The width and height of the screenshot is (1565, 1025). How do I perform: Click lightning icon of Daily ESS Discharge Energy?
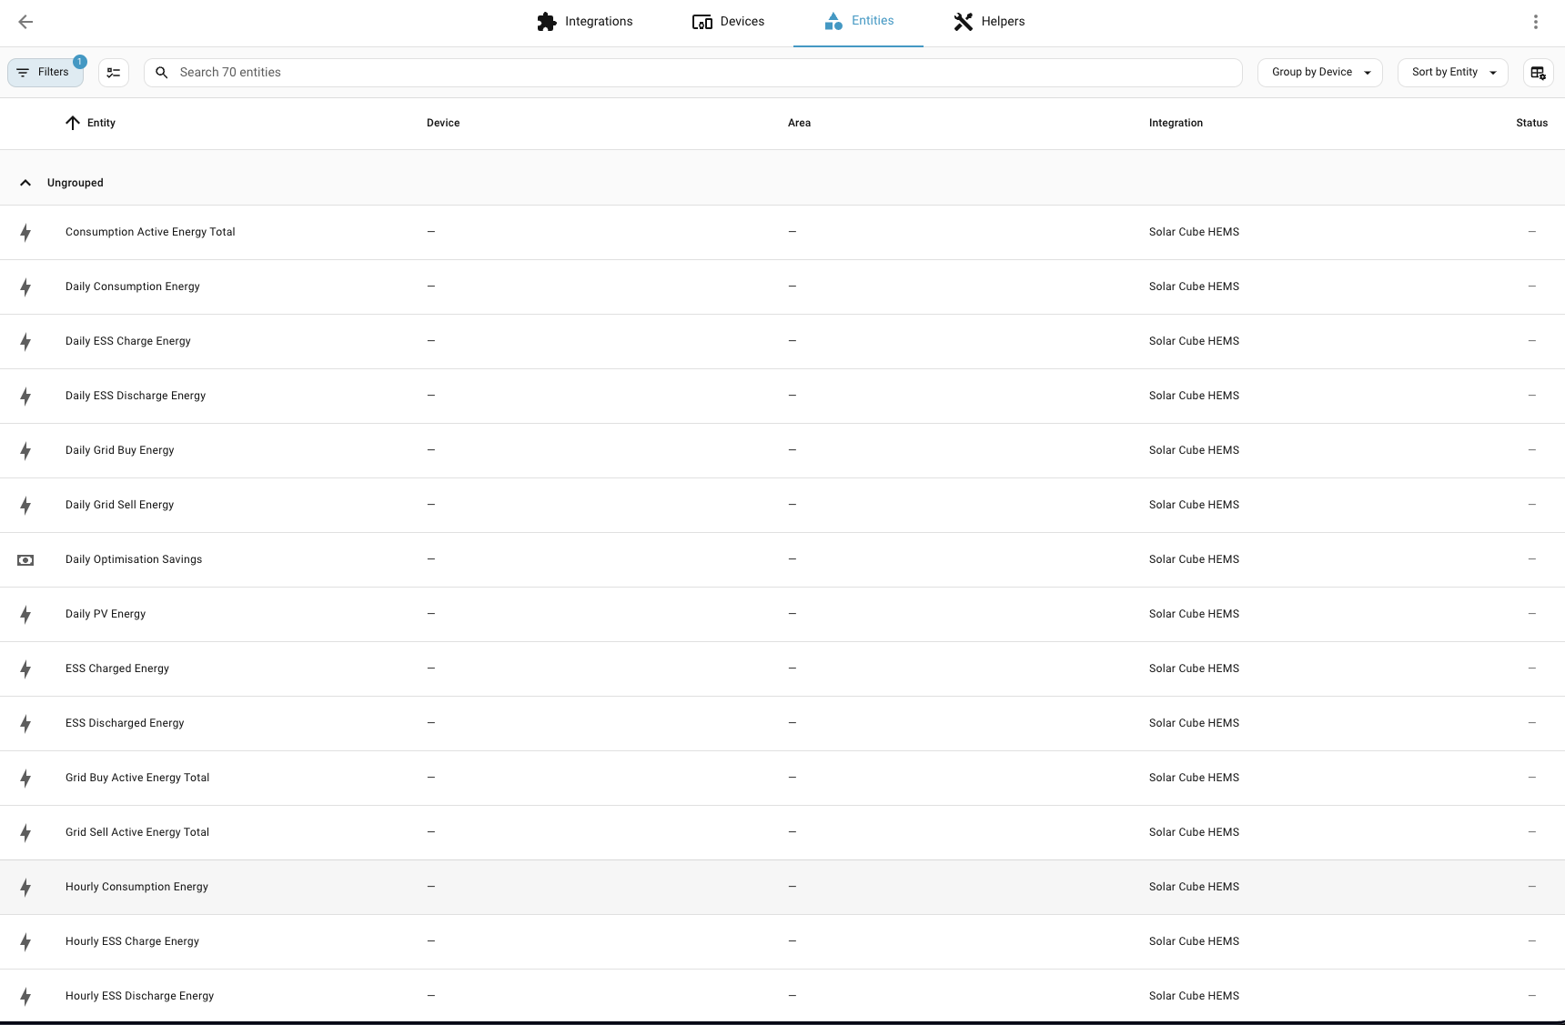pos(25,397)
